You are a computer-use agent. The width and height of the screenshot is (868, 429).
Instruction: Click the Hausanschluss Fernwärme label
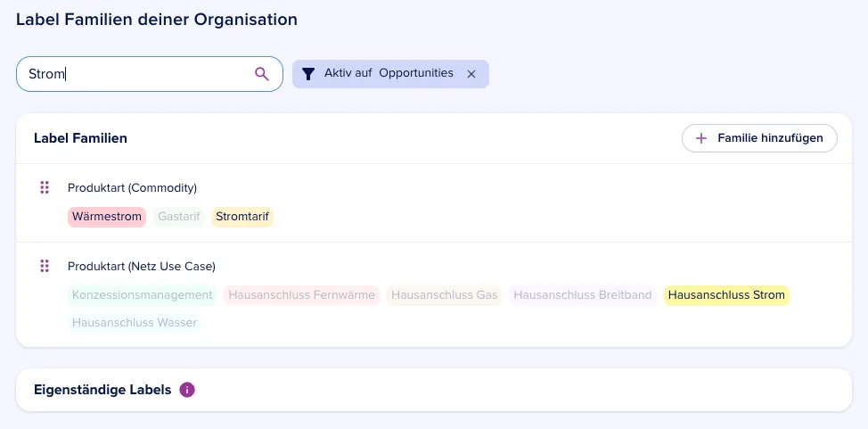tap(302, 295)
